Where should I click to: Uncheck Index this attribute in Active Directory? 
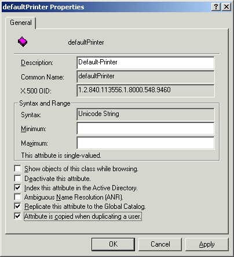click(x=17, y=187)
